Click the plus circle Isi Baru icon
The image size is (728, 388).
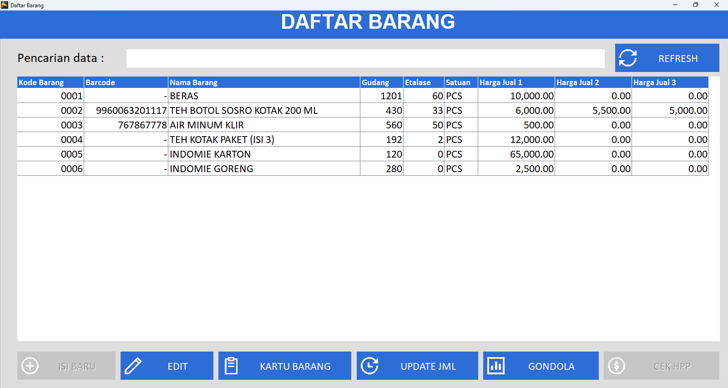pyautogui.click(x=30, y=366)
